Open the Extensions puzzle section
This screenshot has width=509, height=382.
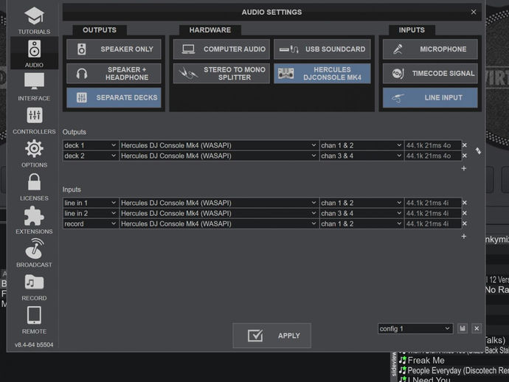pyautogui.click(x=34, y=220)
